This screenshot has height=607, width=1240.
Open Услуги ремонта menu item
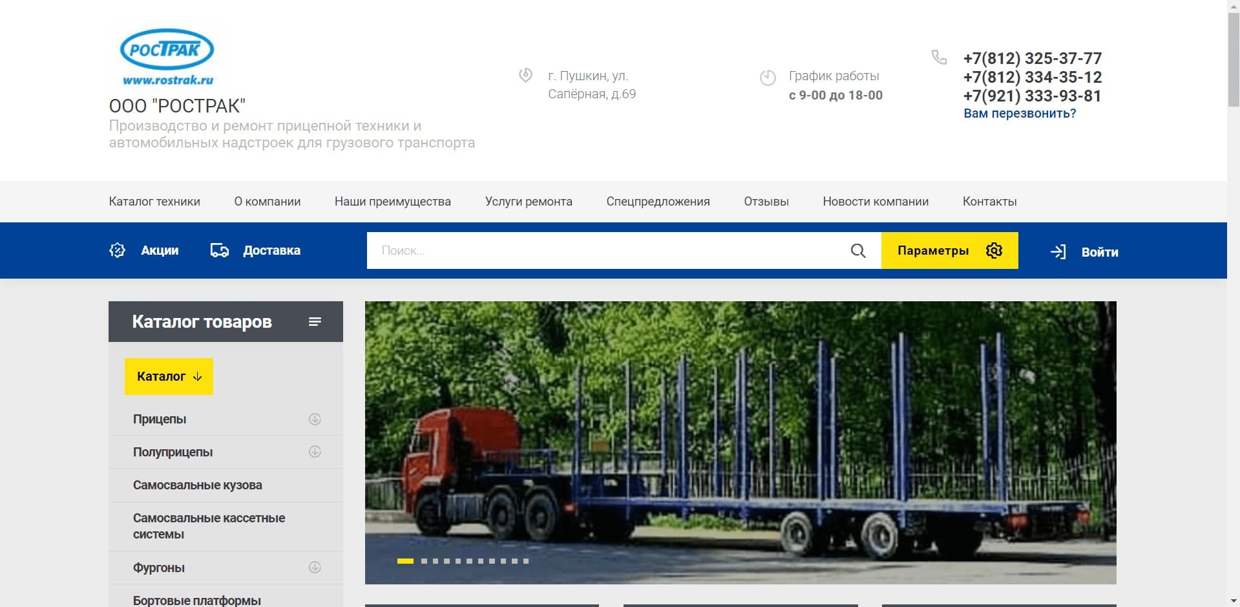click(x=529, y=202)
